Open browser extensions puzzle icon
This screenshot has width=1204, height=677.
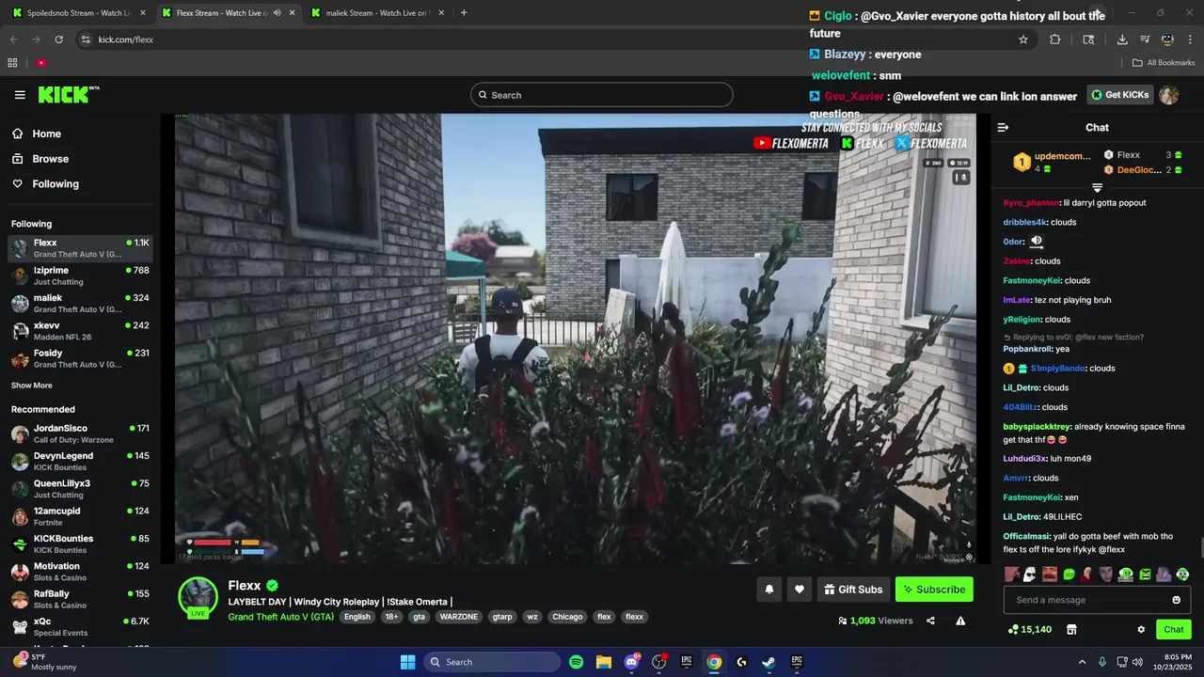(1054, 39)
